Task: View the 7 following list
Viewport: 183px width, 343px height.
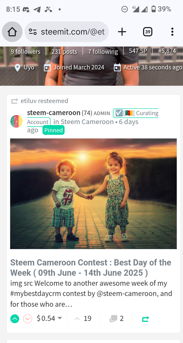Action: click(x=103, y=51)
